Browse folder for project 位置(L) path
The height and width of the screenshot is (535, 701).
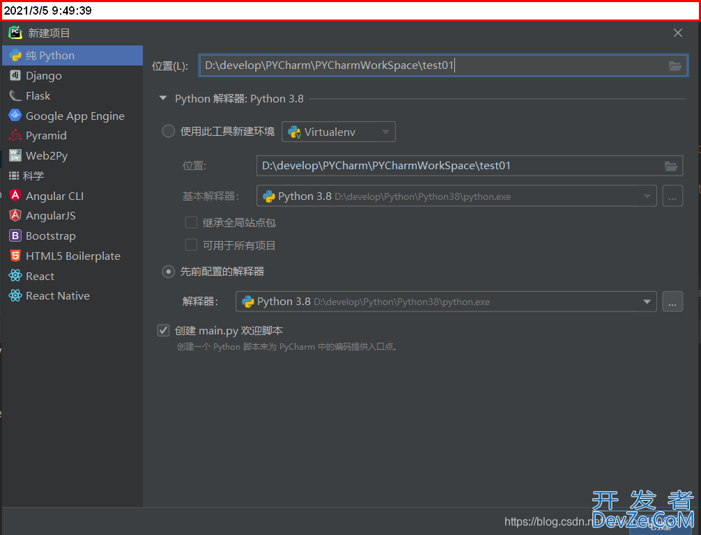[x=675, y=65]
